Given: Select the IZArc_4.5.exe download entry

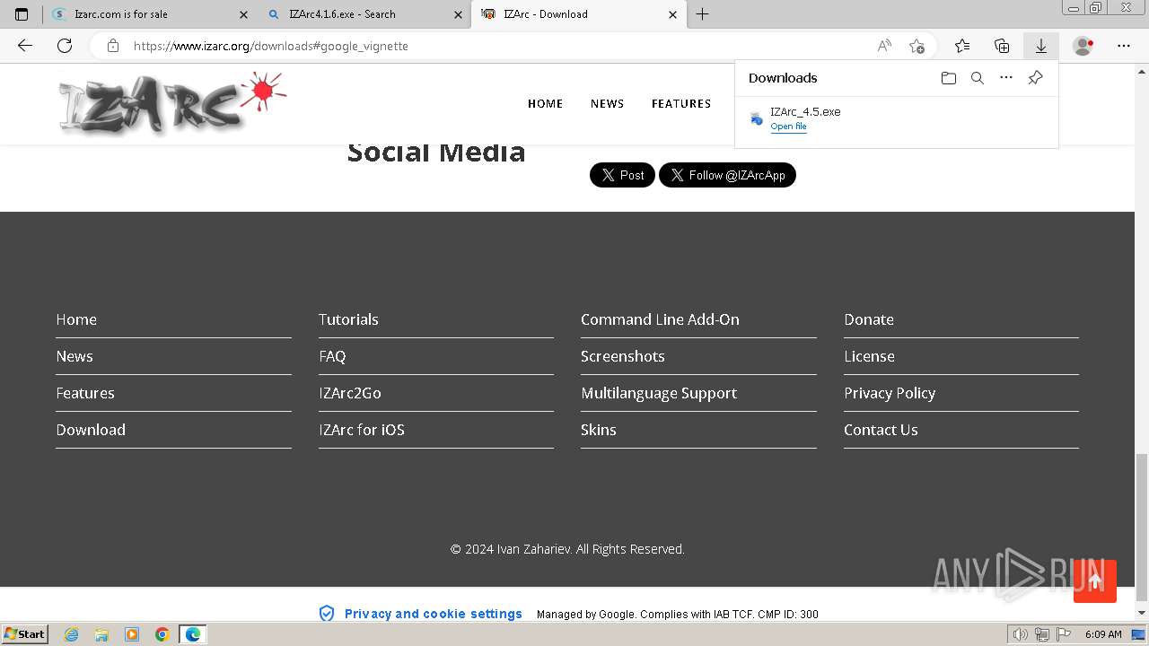Looking at the screenshot, I should (896, 118).
